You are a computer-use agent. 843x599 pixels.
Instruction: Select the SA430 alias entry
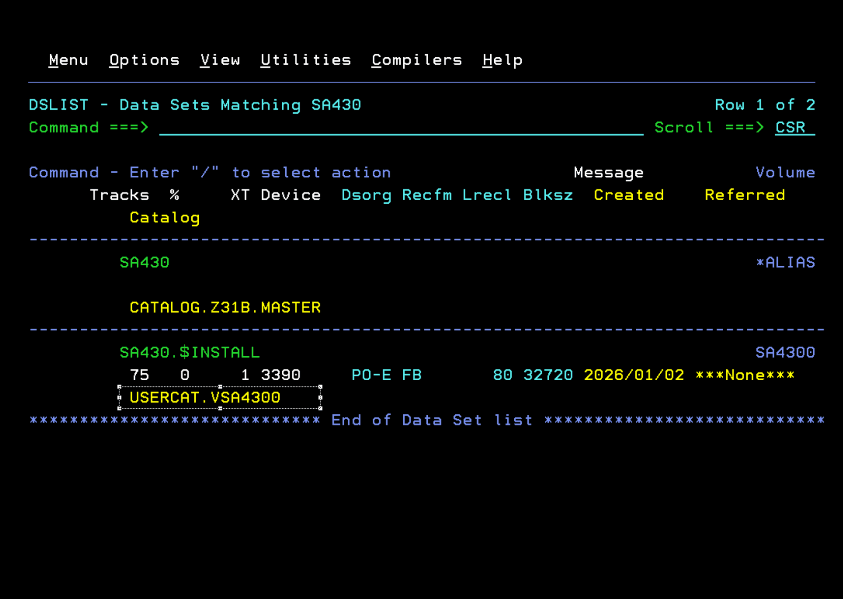(145, 262)
